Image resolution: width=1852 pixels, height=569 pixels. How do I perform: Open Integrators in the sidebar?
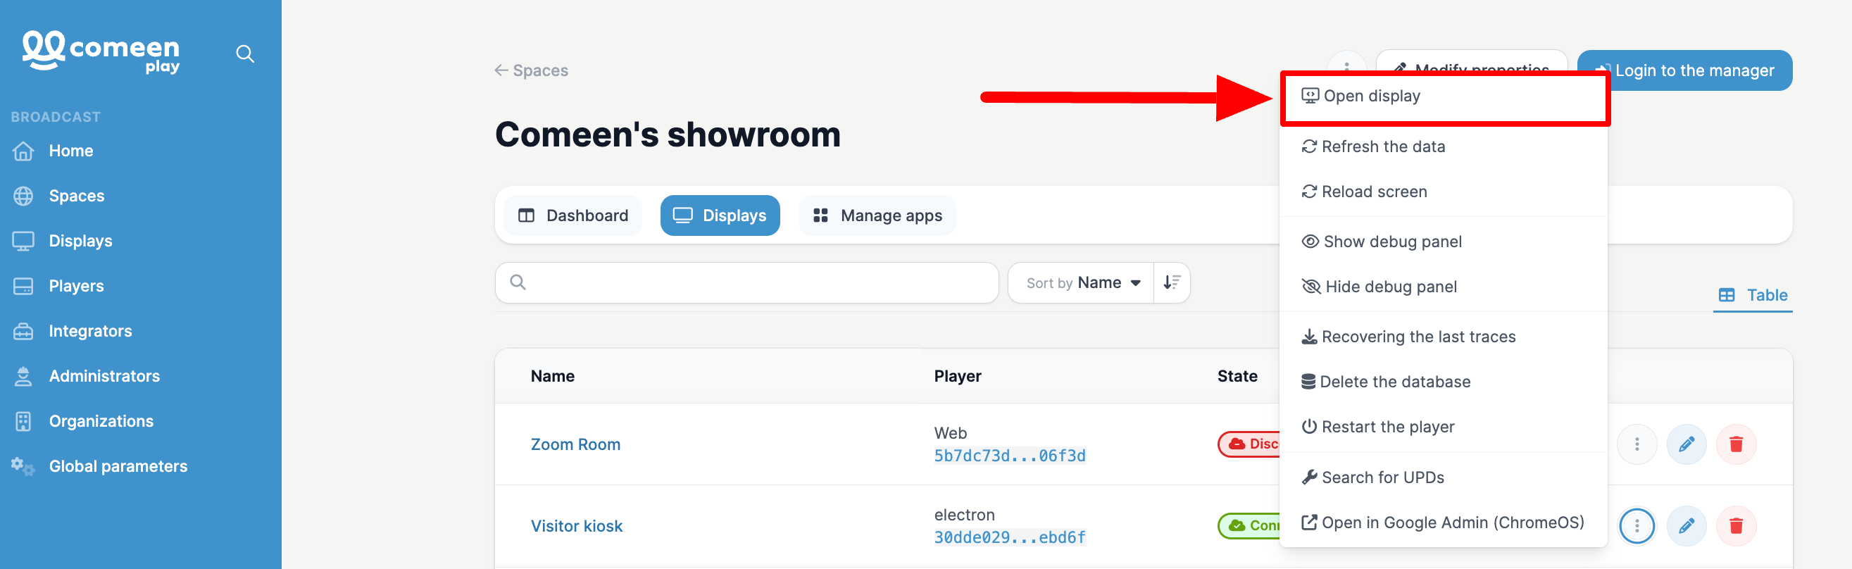click(x=91, y=331)
